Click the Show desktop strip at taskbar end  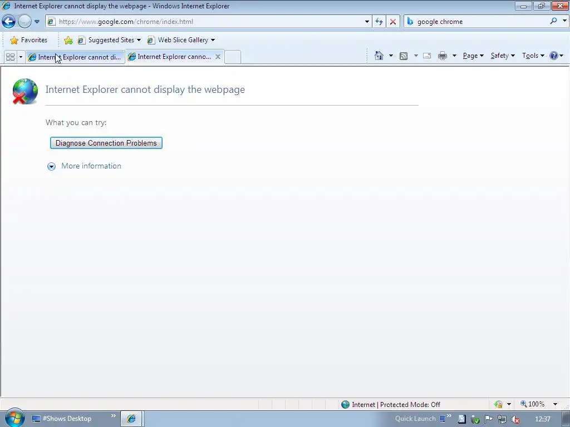(566, 419)
